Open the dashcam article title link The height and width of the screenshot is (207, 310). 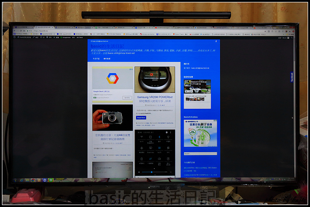pyautogui.click(x=112, y=137)
